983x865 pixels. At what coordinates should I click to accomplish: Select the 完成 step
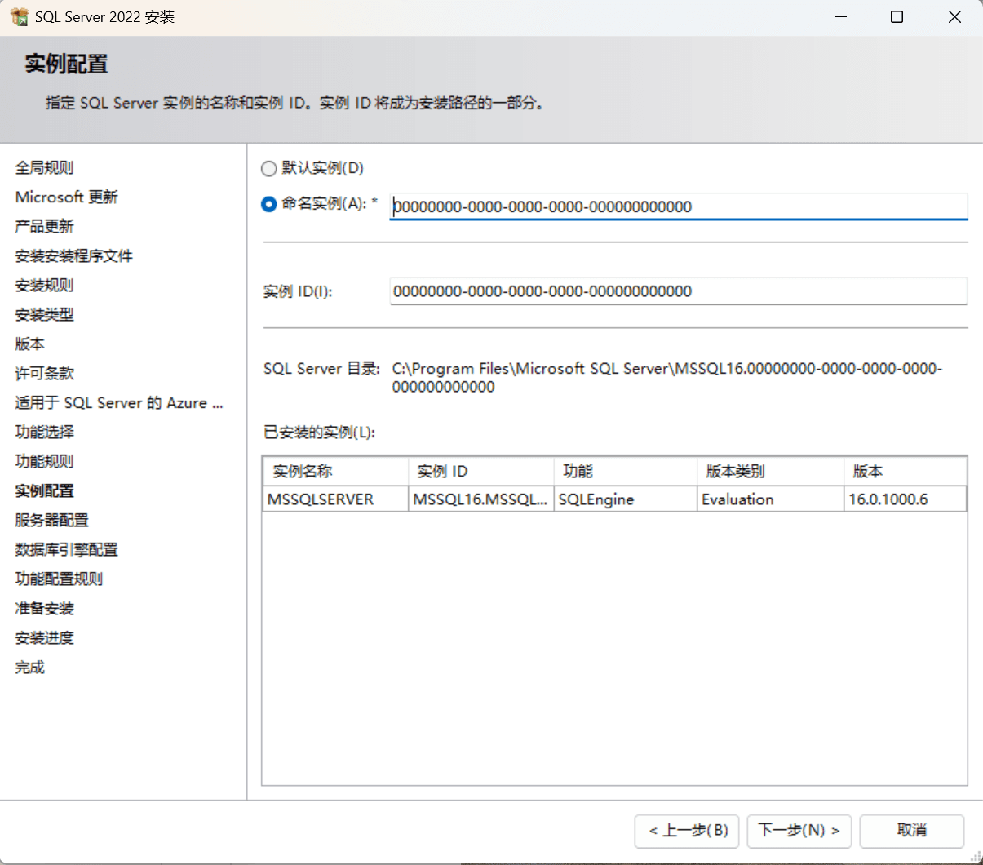click(29, 667)
